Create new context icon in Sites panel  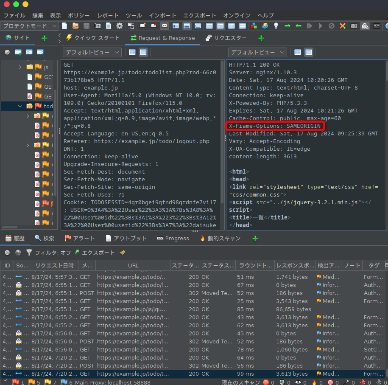click(18, 52)
